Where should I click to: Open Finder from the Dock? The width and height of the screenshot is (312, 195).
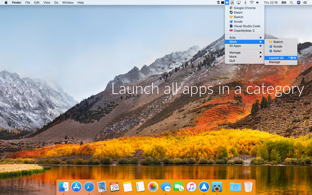coord(64,187)
